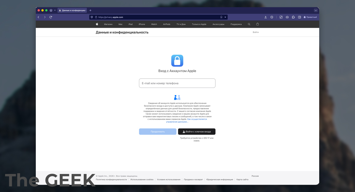Bookmark this page via bookmark icon
The image size is (355, 192).
point(221,17)
